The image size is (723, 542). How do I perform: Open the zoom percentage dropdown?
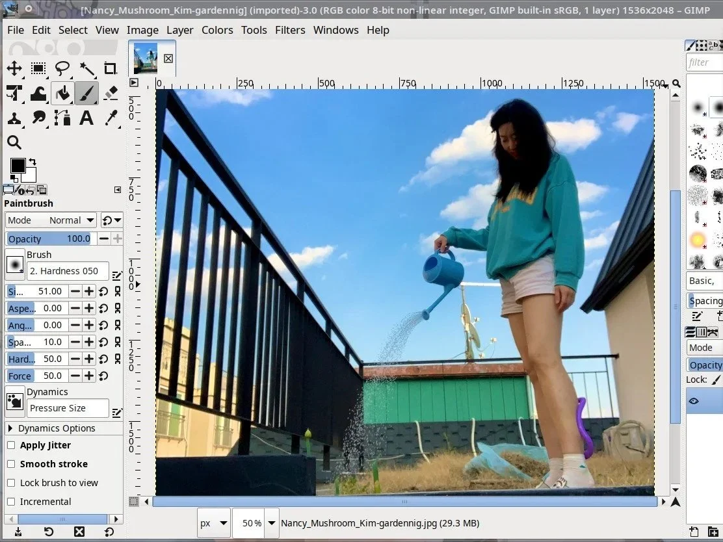(x=271, y=523)
